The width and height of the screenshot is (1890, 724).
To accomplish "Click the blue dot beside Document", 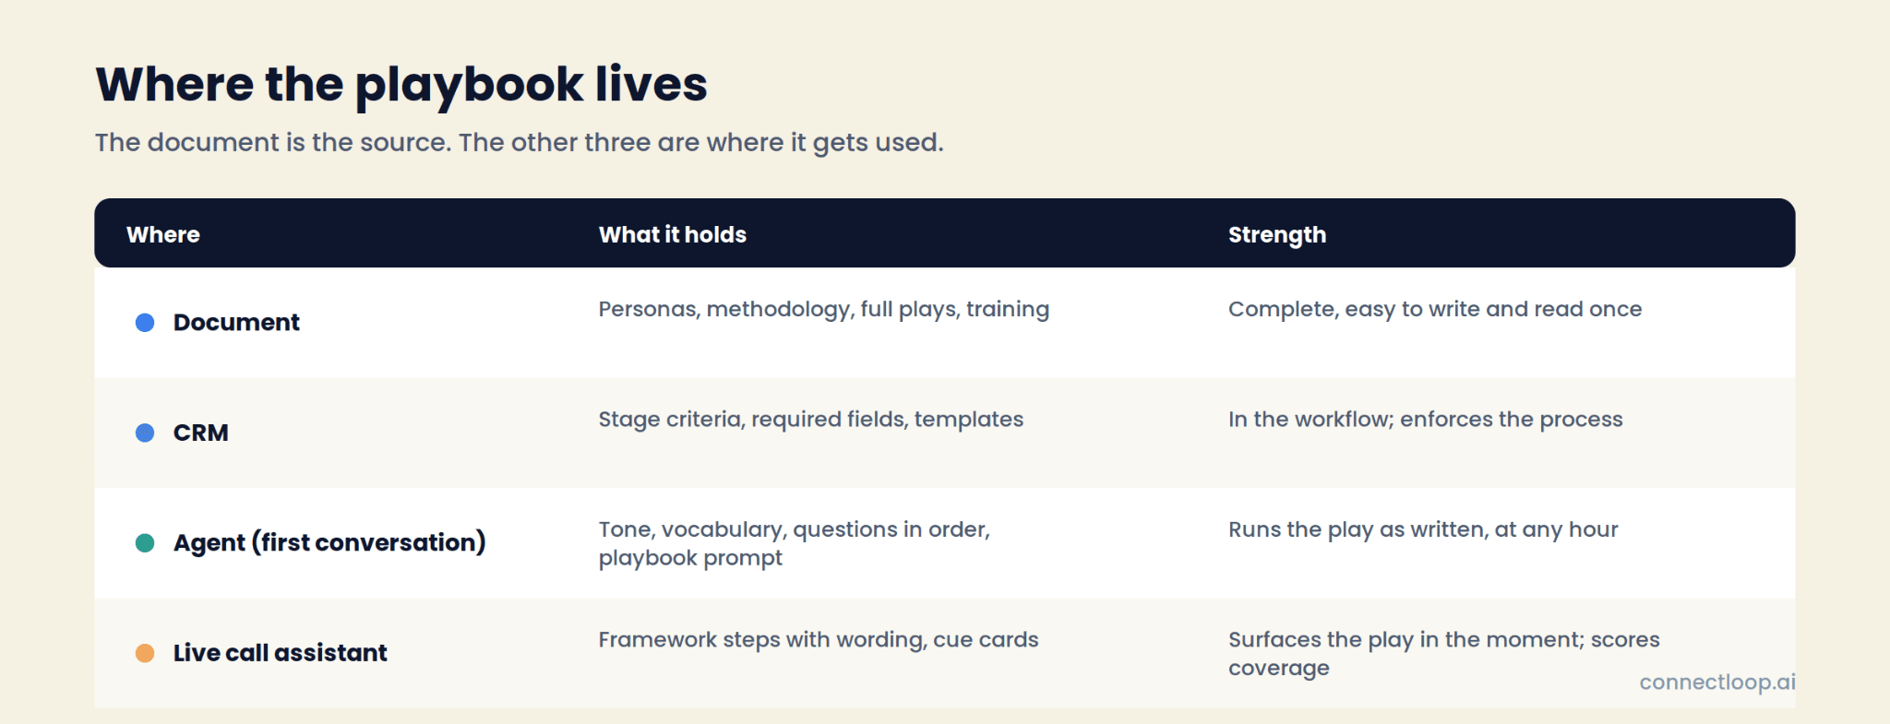I will [145, 322].
